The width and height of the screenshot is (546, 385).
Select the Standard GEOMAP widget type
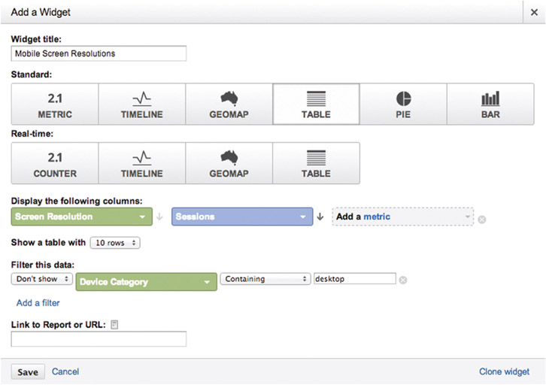pos(229,104)
